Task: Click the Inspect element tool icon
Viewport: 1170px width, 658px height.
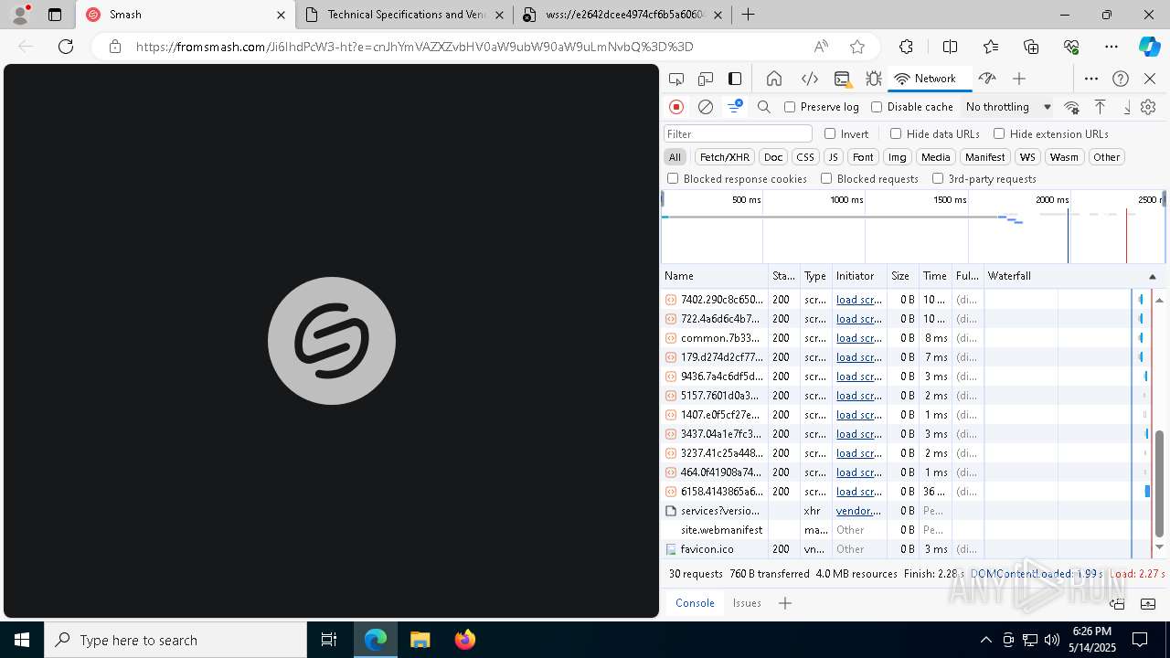Action: pos(676,79)
